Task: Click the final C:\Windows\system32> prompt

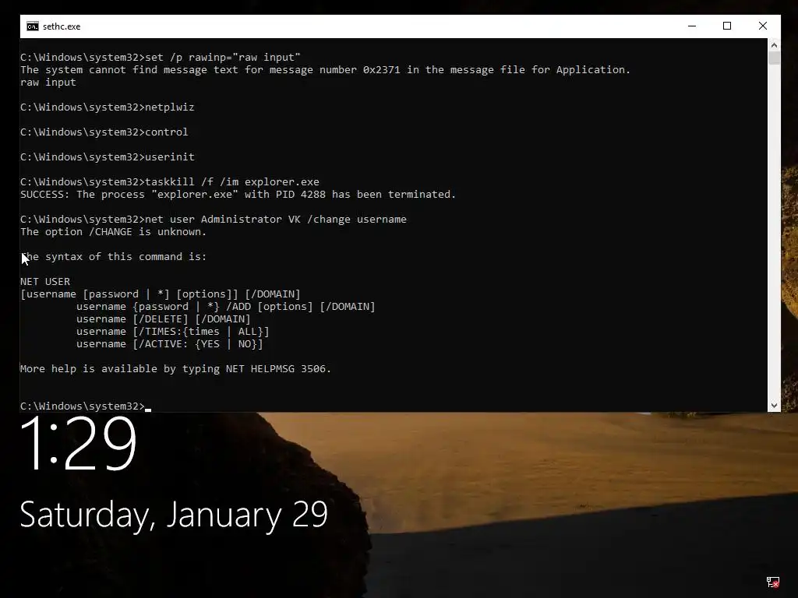Action: click(86, 406)
